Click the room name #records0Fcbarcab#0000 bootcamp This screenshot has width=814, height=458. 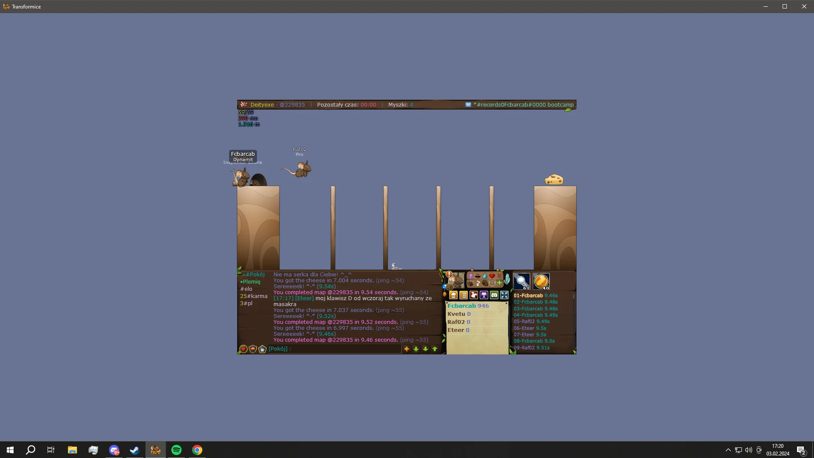(x=523, y=104)
